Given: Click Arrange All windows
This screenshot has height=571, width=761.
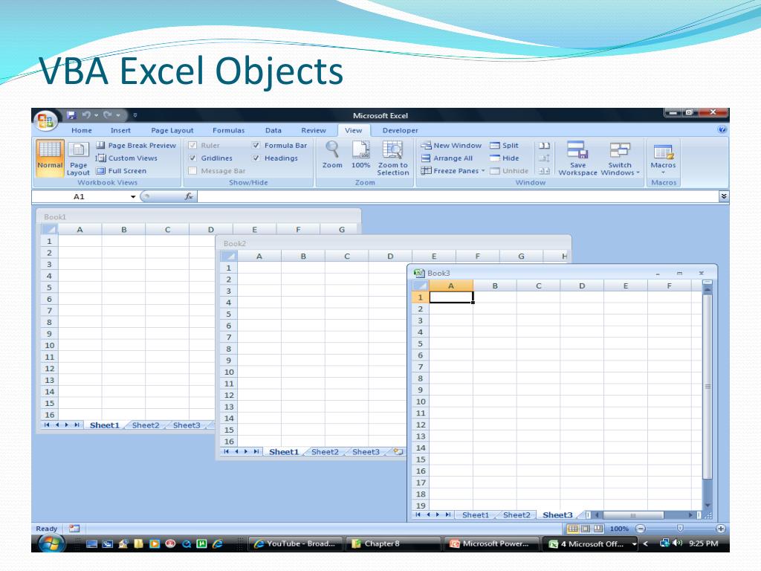Looking at the screenshot, I should [x=447, y=158].
